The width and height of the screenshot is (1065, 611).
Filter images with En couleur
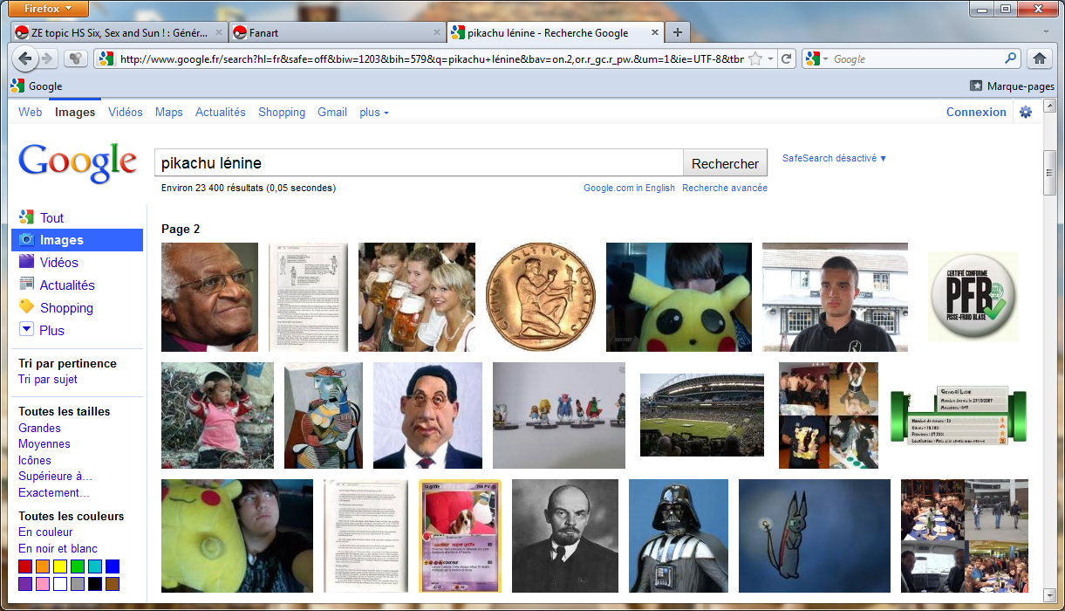pos(45,532)
